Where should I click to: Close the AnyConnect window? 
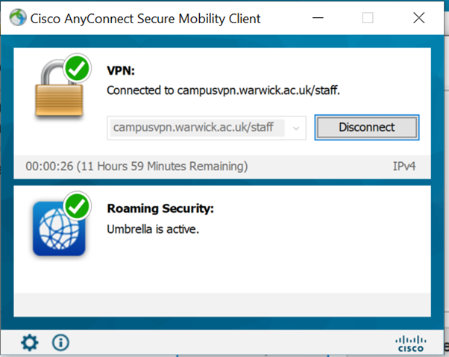pyautogui.click(x=418, y=18)
